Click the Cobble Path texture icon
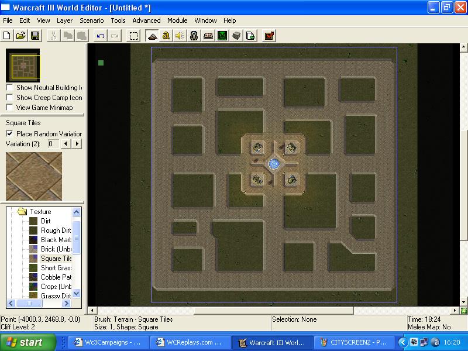 (x=33, y=277)
